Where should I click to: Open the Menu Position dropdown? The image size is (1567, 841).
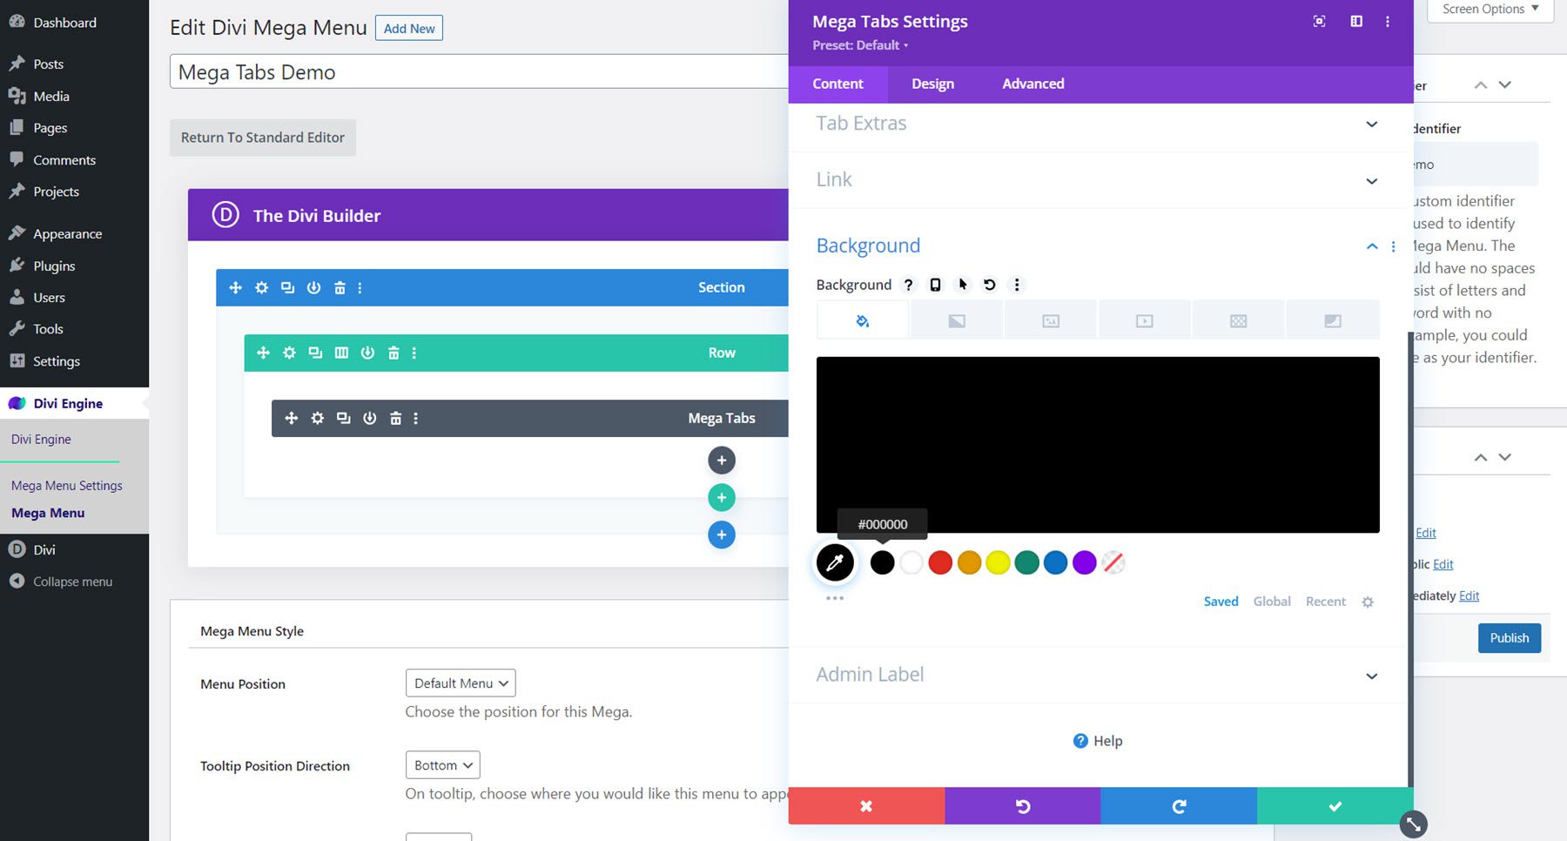tap(461, 683)
